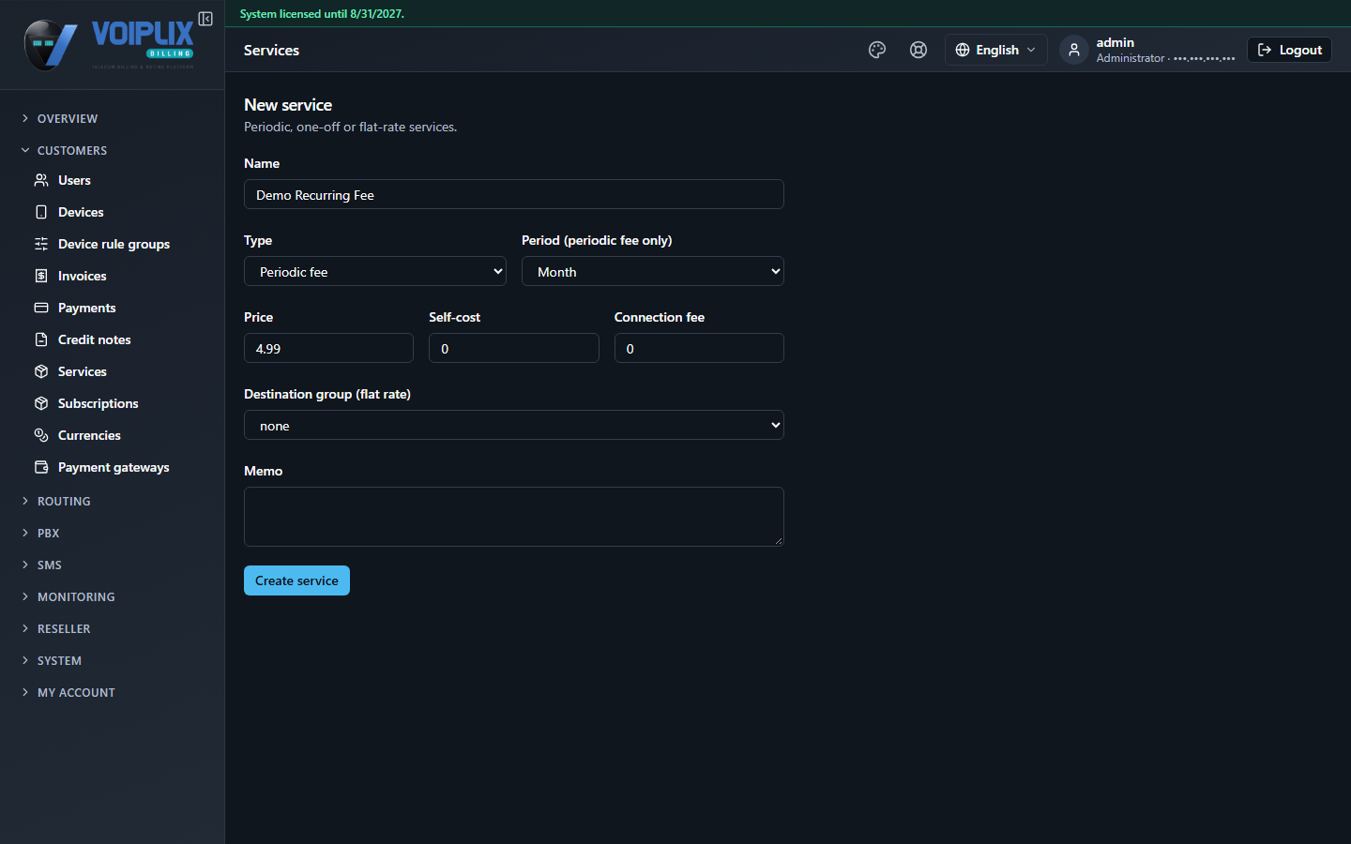Grab the Memo textarea resize handle
Image resolution: width=1351 pixels, height=844 pixels.
tap(778, 540)
